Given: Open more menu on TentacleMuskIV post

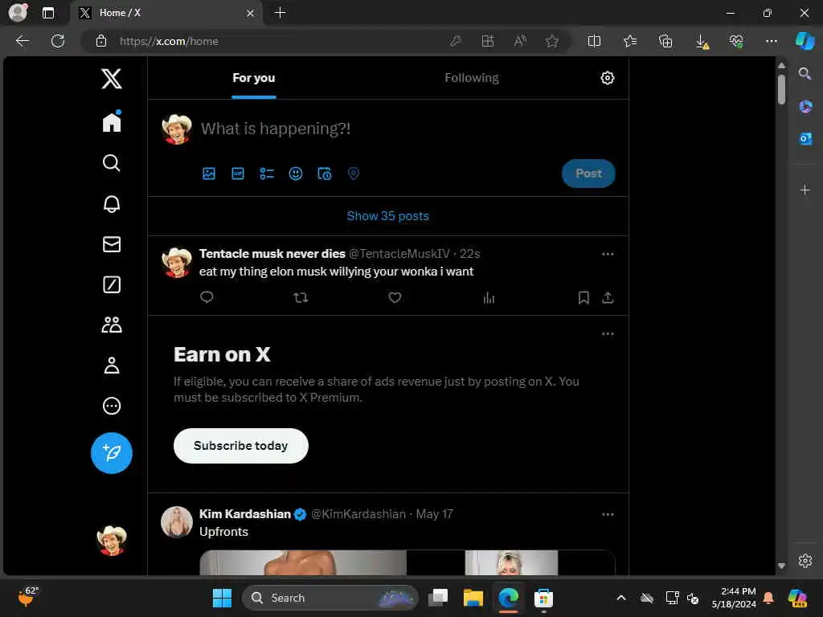Looking at the screenshot, I should 608,254.
